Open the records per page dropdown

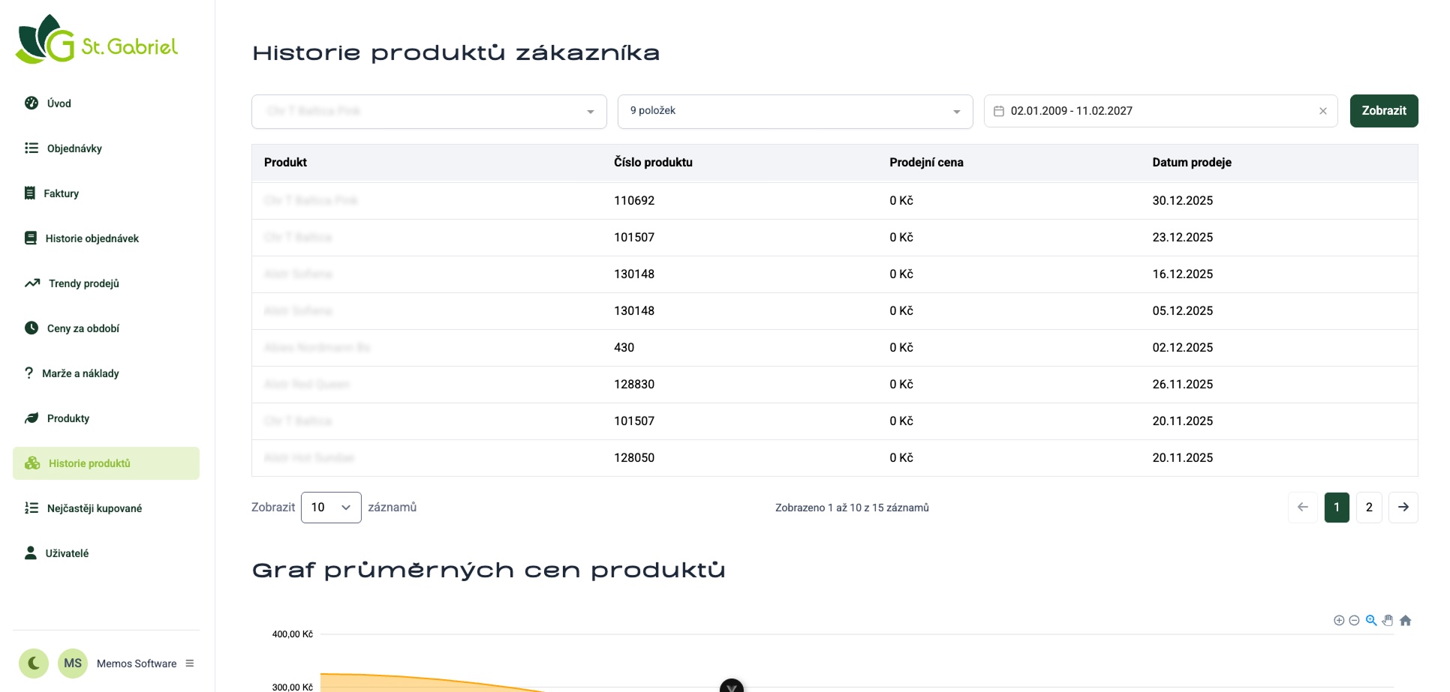(331, 508)
